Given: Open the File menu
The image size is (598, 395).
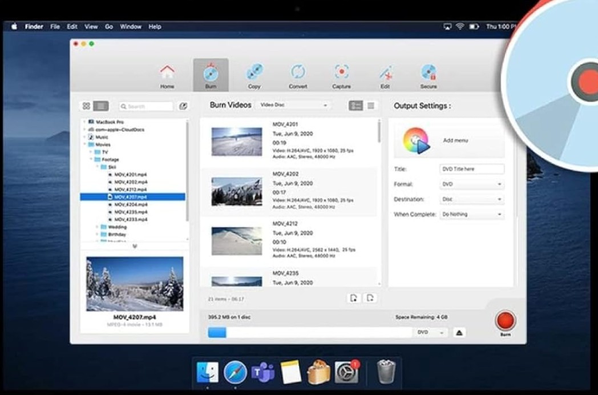Looking at the screenshot, I should pyautogui.click(x=55, y=26).
